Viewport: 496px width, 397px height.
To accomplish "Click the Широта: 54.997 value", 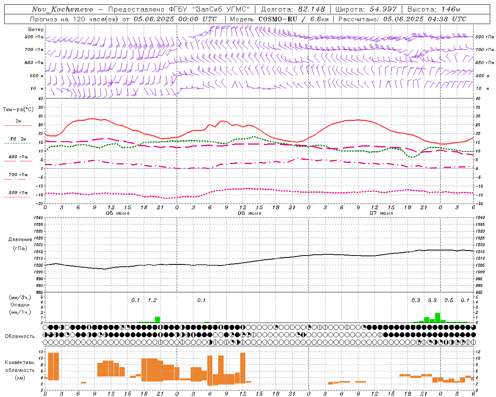I will (x=366, y=9).
